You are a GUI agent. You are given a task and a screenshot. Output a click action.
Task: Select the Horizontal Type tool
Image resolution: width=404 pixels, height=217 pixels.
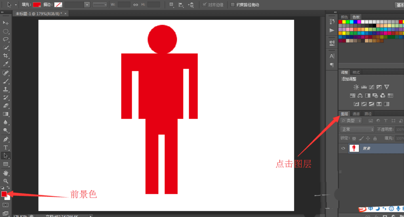pos(6,147)
